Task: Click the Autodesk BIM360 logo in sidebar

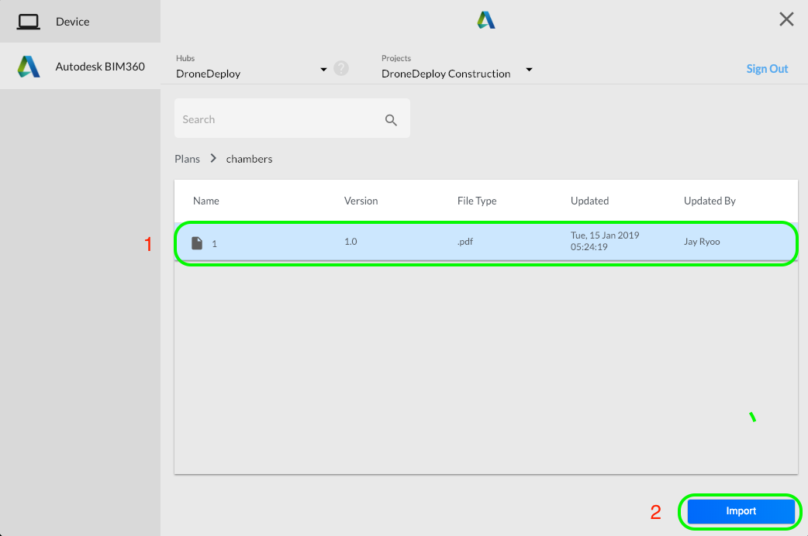Action: 29,67
